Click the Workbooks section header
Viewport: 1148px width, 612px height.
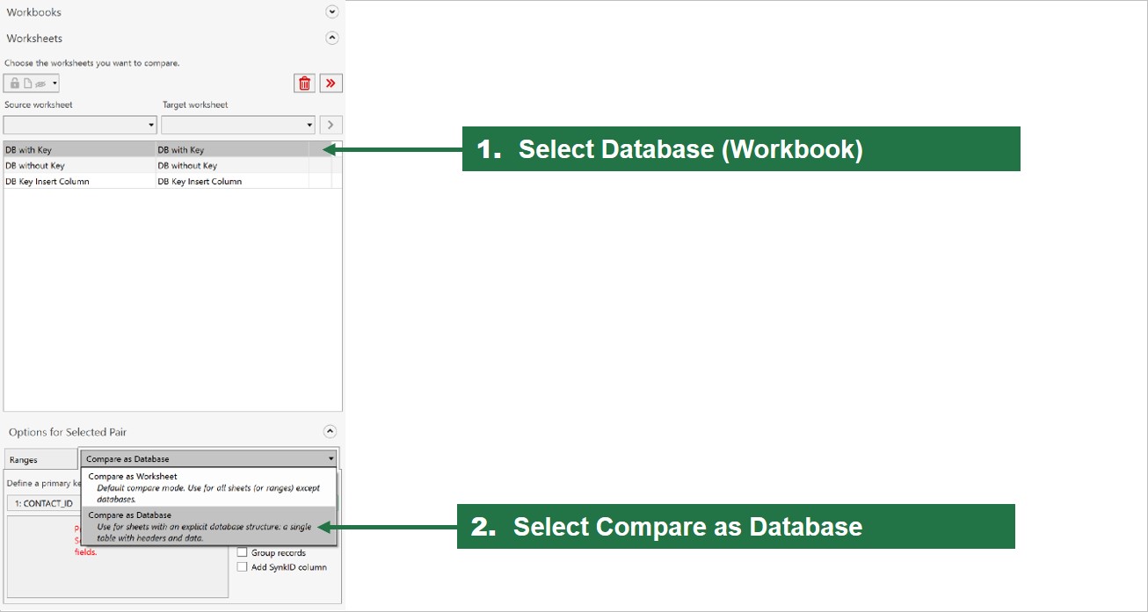pyautogui.click(x=34, y=12)
